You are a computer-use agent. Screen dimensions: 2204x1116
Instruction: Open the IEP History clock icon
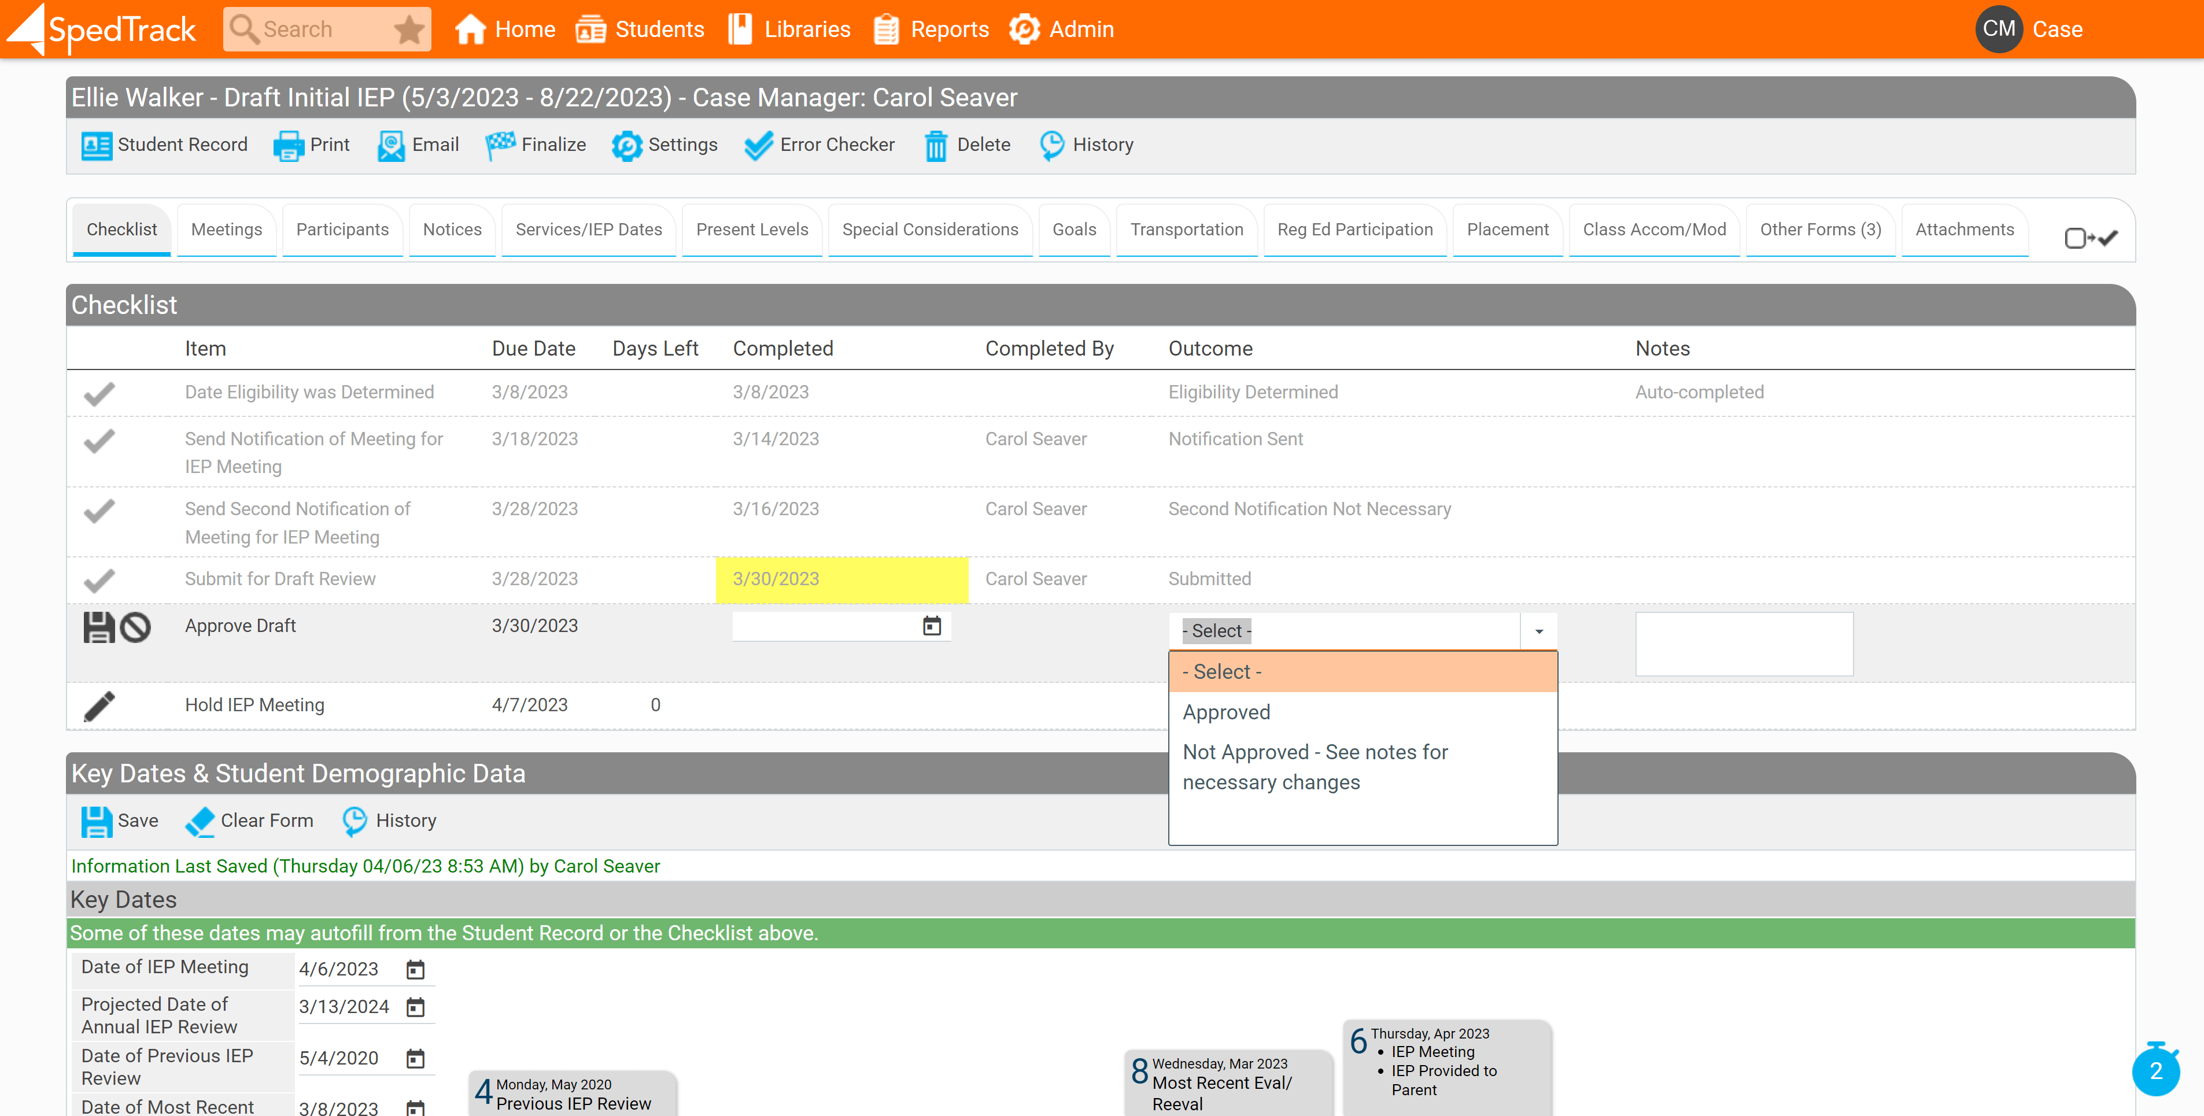(1051, 145)
